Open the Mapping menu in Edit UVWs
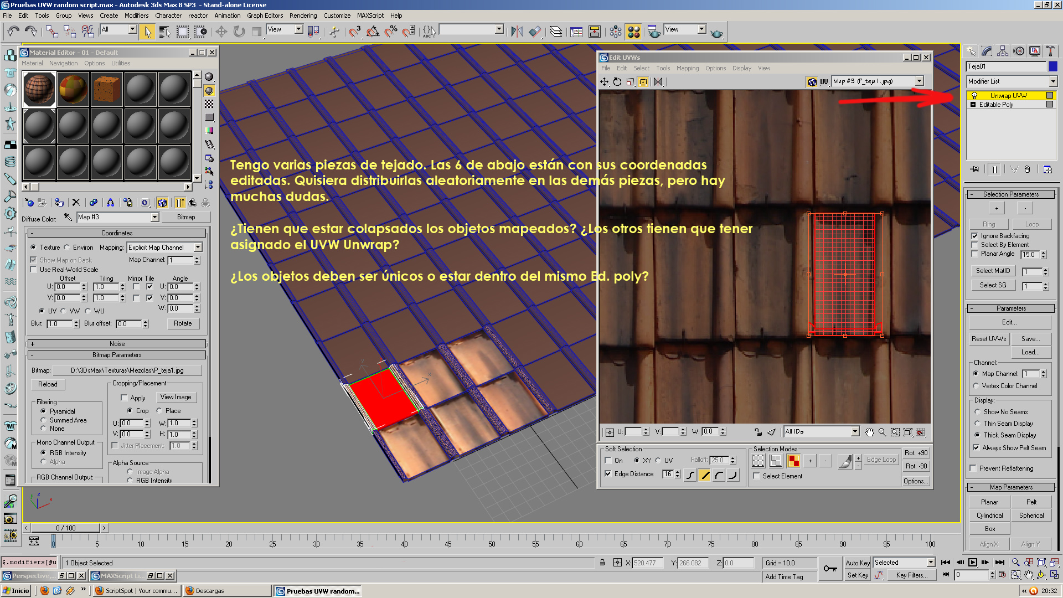 coord(687,68)
